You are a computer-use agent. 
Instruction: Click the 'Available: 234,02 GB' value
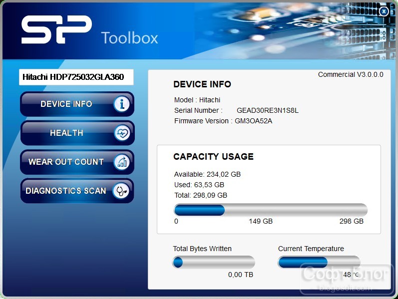coord(207,174)
